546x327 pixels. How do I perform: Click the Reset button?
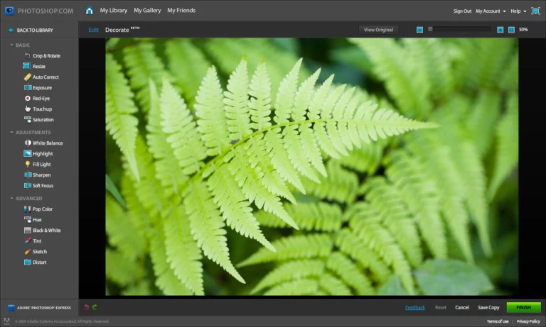point(441,308)
